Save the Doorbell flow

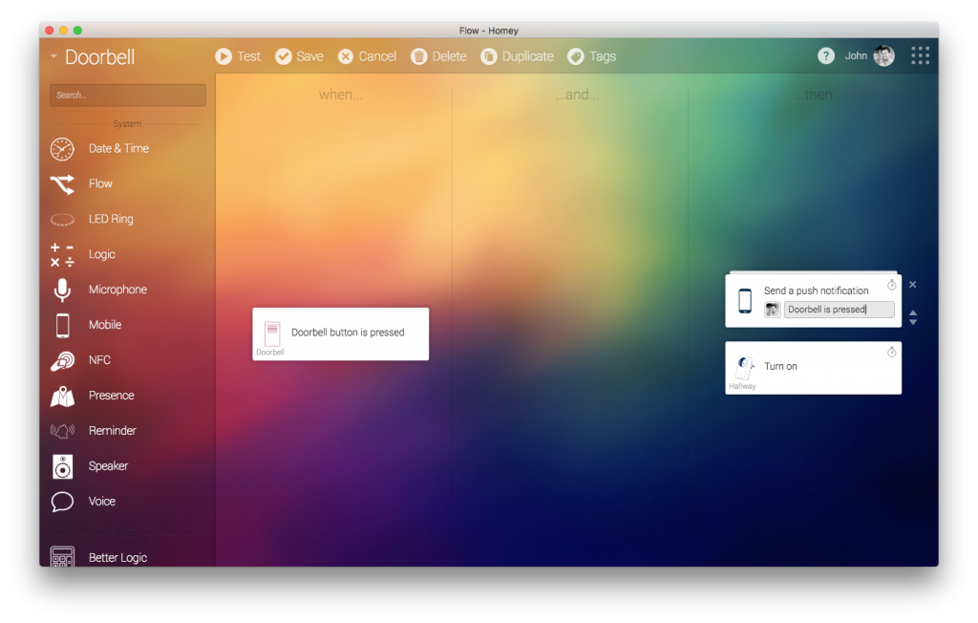(x=299, y=56)
